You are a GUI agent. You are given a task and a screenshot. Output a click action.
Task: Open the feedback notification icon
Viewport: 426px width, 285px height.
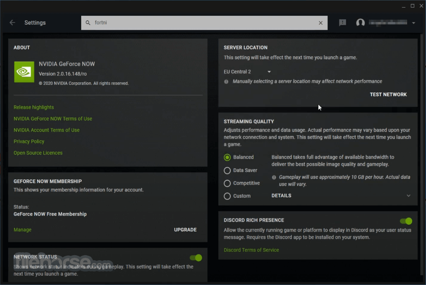[343, 22]
